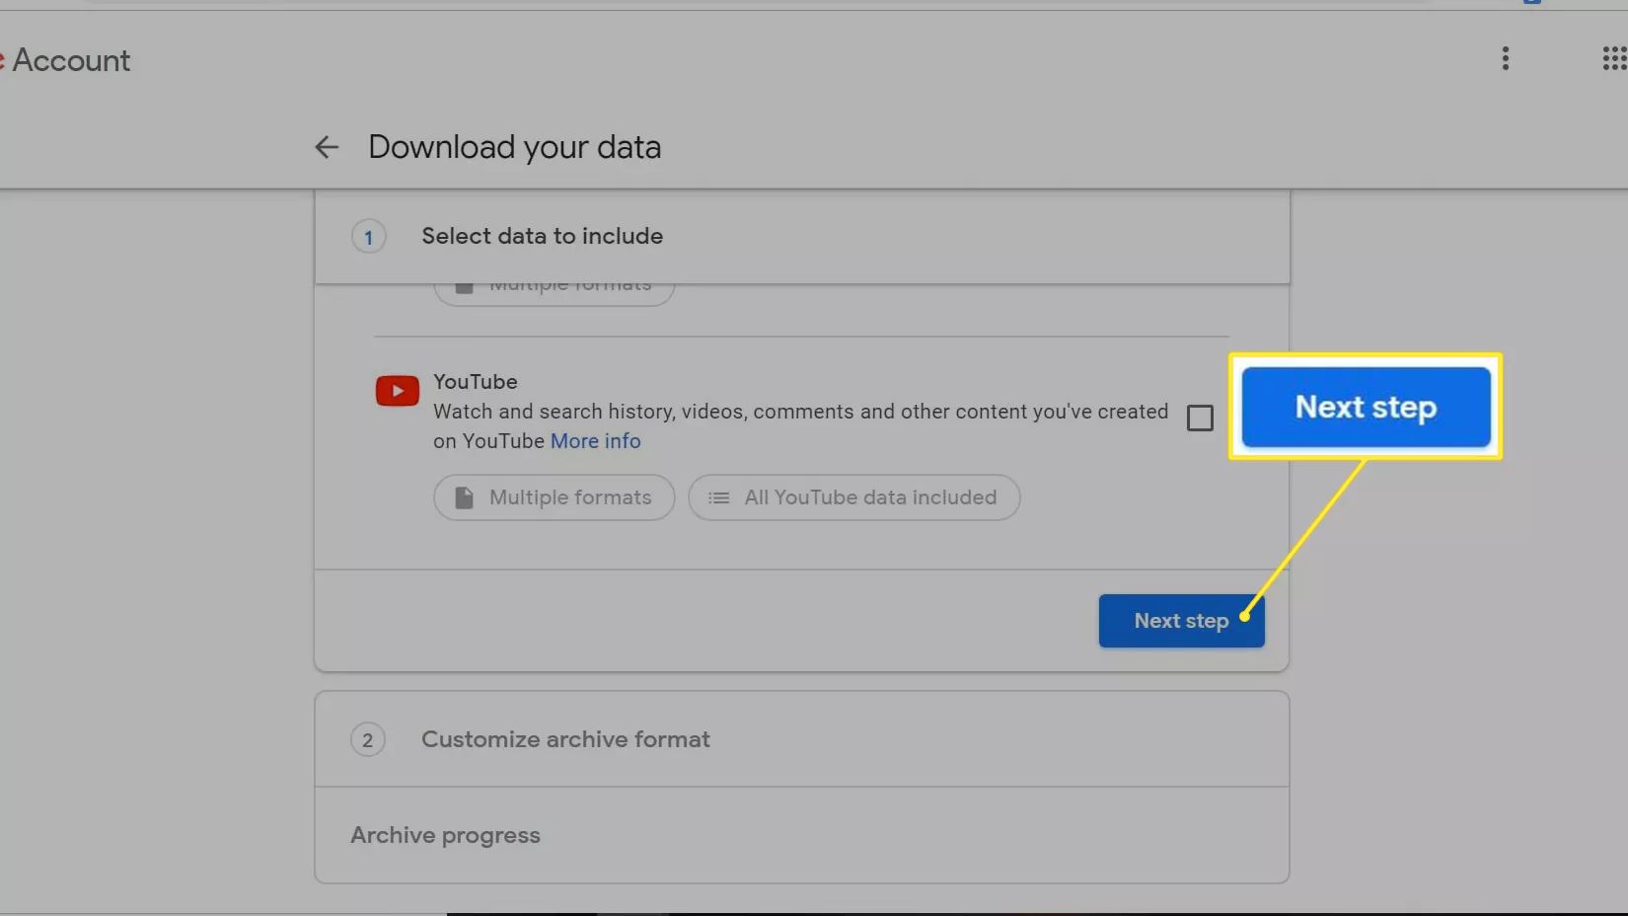Click the red YouTube logo icon

[x=397, y=391]
